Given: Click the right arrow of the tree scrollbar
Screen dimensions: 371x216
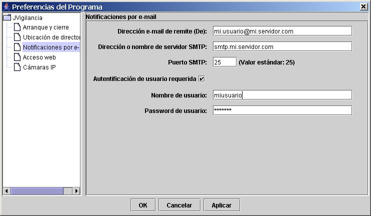Looking at the screenshot, I should pos(76,191).
